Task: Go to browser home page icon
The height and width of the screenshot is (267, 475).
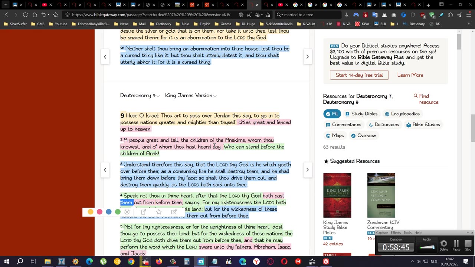Action: [x=35, y=15]
